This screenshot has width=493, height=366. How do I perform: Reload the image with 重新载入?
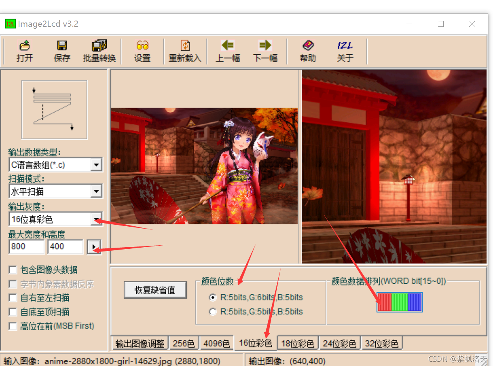185,51
